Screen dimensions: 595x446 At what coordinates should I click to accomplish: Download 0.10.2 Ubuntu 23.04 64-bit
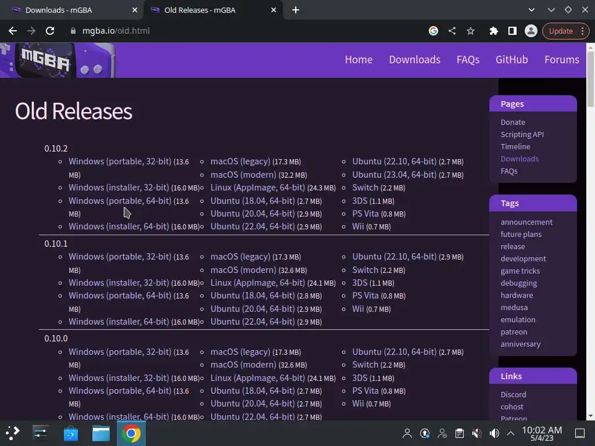coord(395,175)
